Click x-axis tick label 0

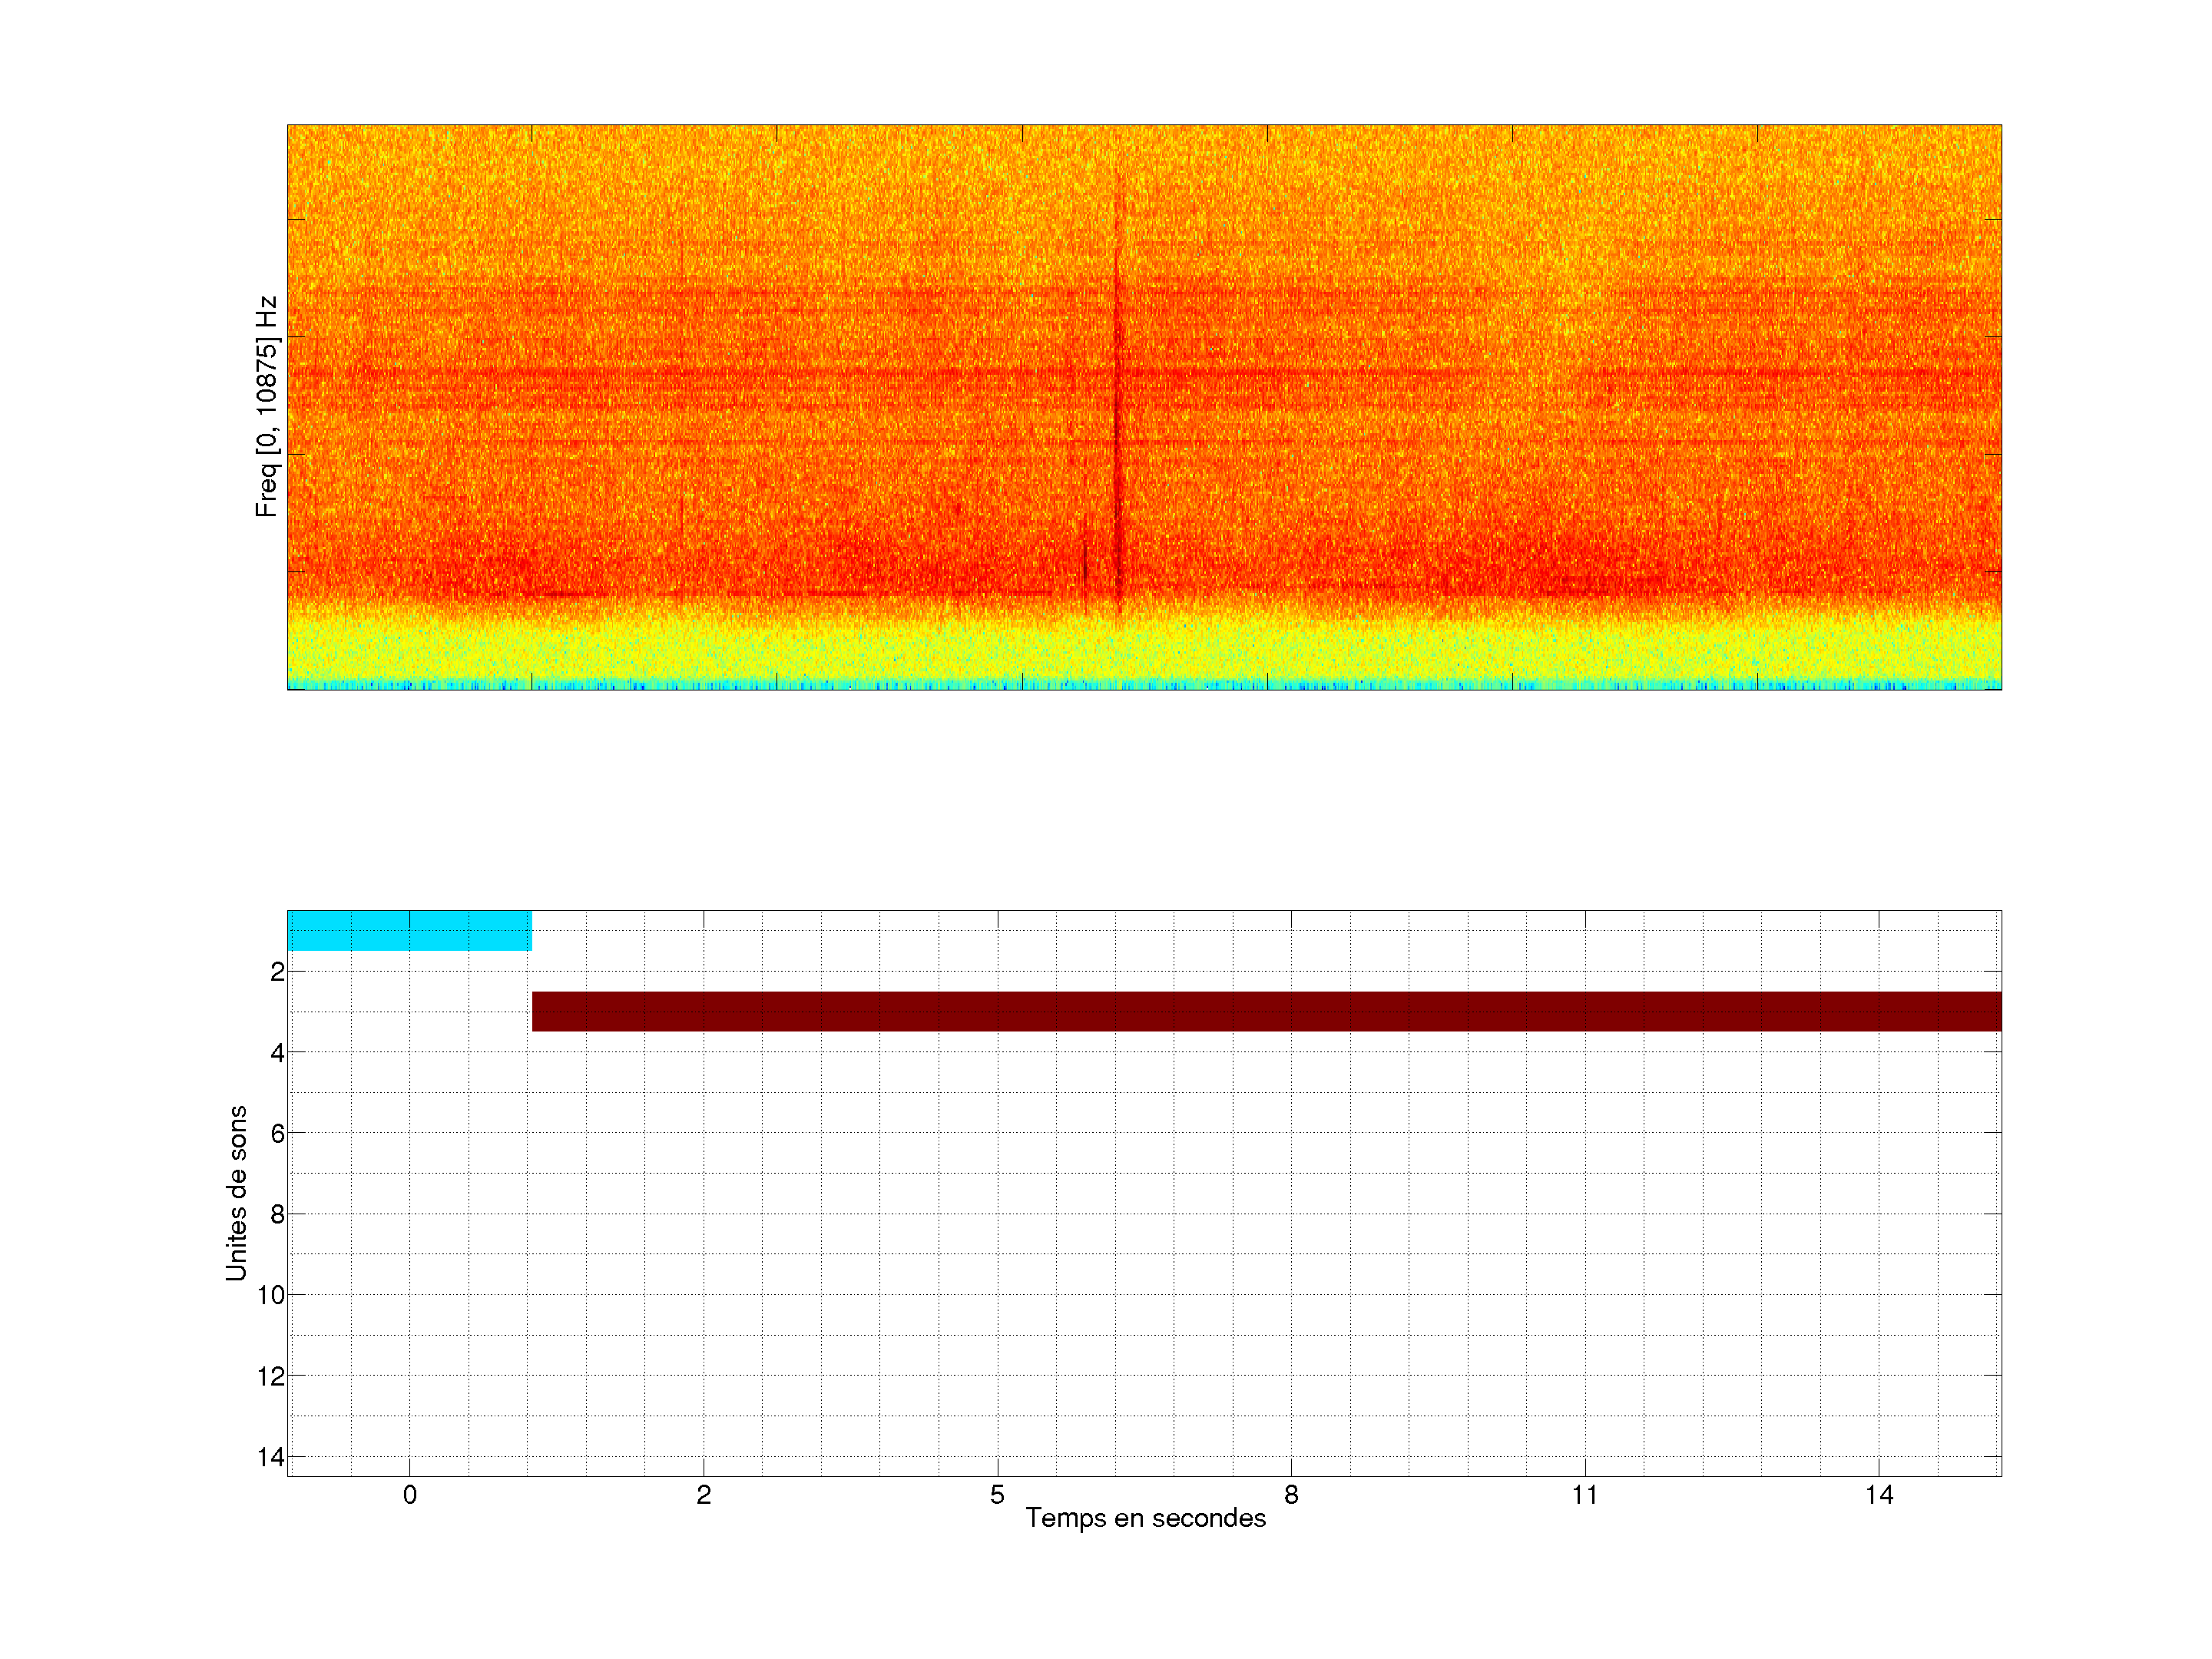click(409, 1495)
